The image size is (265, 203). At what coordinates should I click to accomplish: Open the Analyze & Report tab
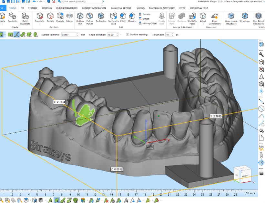click(121, 8)
